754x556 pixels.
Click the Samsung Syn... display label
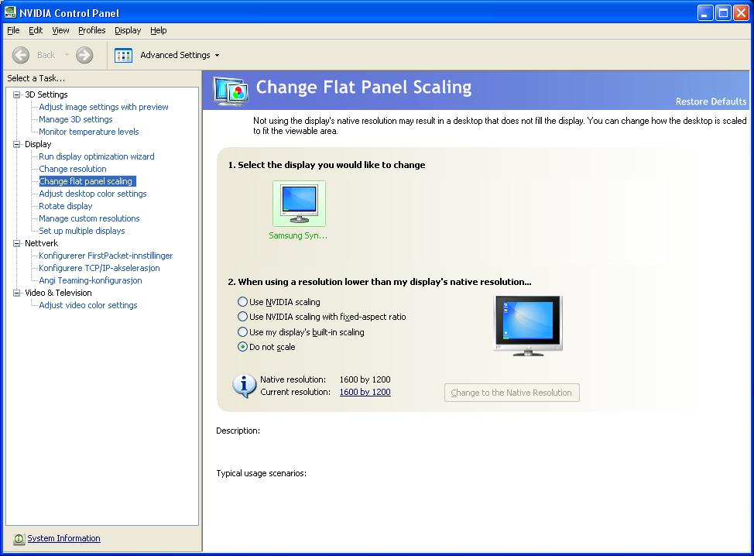[x=298, y=235]
